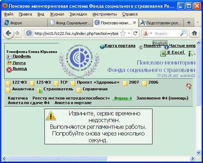The width and height of the screenshot is (203, 163).
Task: Click the house icon in portal menu
Action: 189,86
